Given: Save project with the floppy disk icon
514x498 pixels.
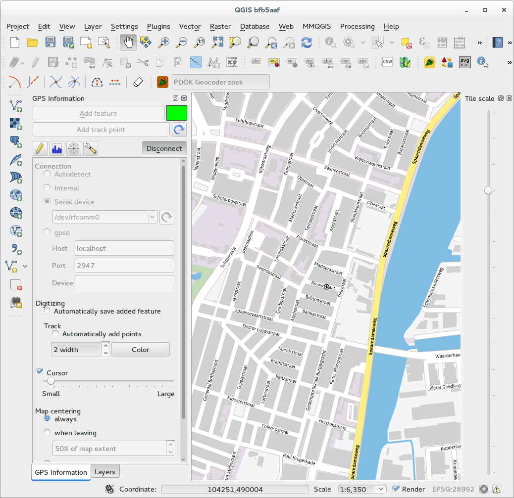Looking at the screenshot, I should (x=50, y=43).
